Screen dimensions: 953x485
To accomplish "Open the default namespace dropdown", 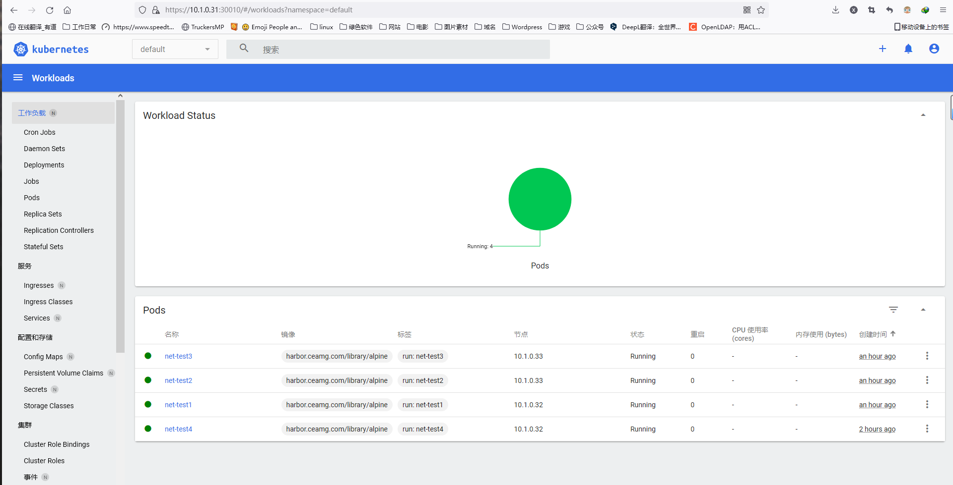I will click(175, 49).
